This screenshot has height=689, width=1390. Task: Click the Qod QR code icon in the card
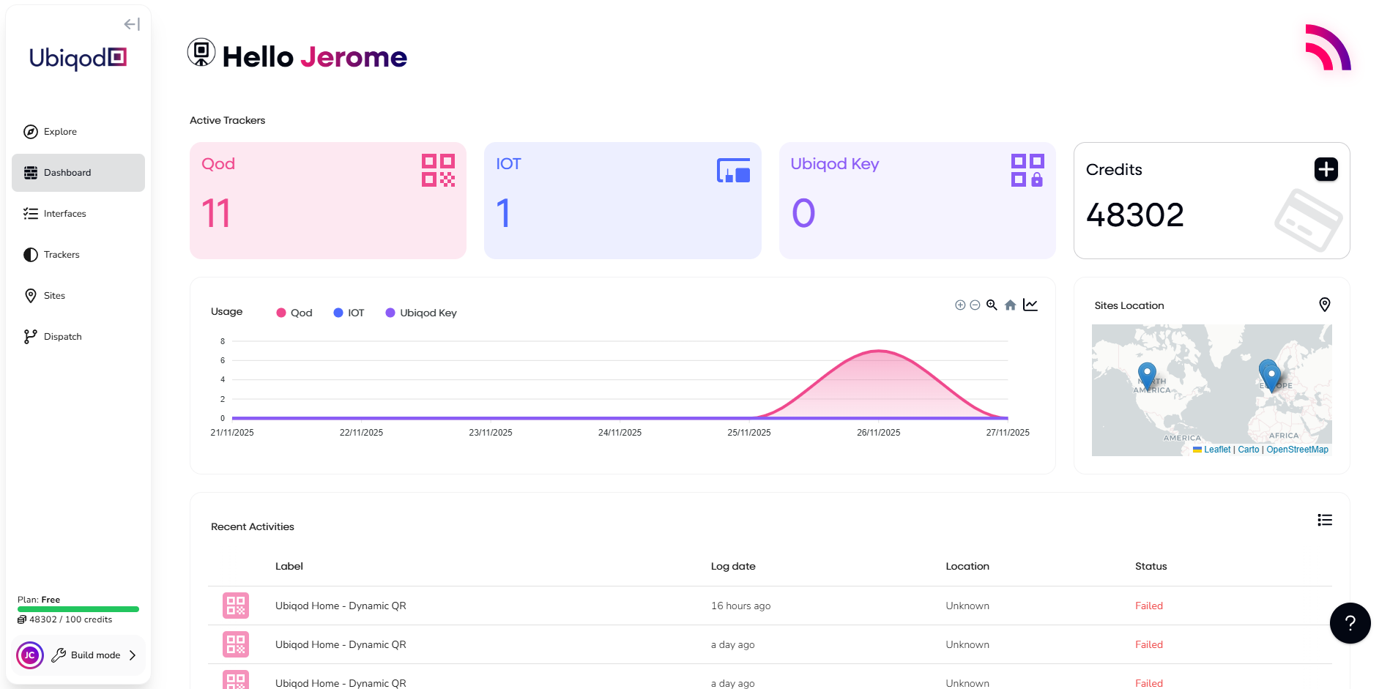pos(439,171)
